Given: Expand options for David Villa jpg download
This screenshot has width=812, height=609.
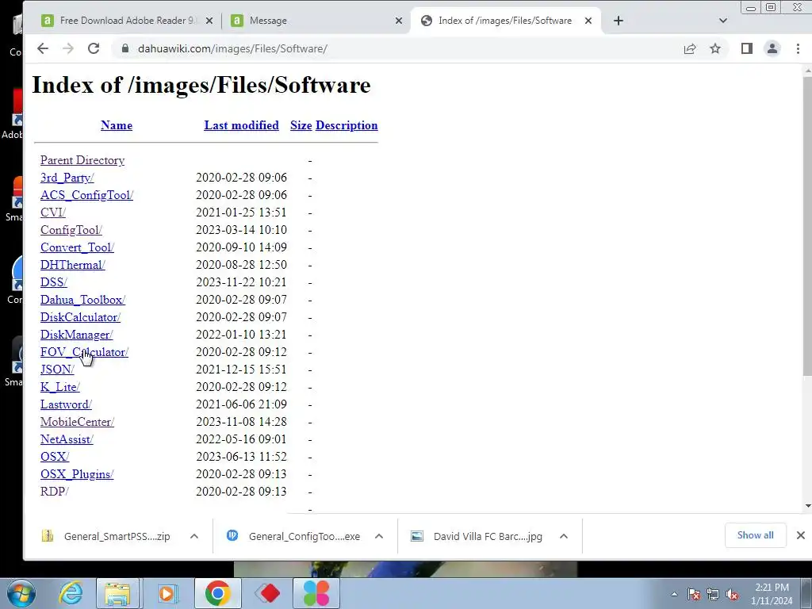Looking at the screenshot, I should pos(564,537).
